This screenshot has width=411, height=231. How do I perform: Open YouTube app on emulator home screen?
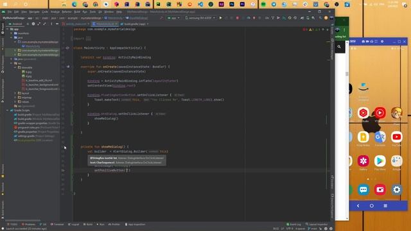tap(397, 137)
